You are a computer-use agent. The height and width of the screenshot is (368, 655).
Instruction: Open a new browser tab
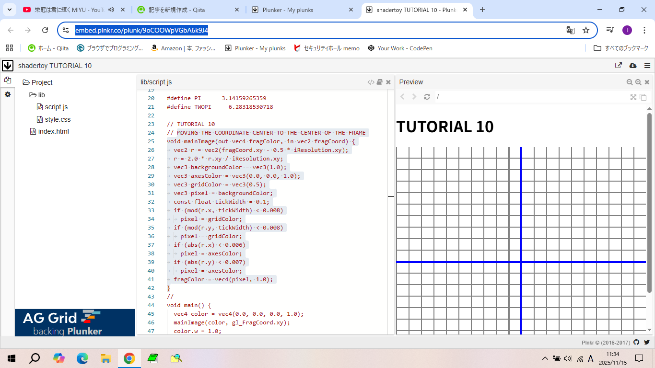[x=482, y=10]
